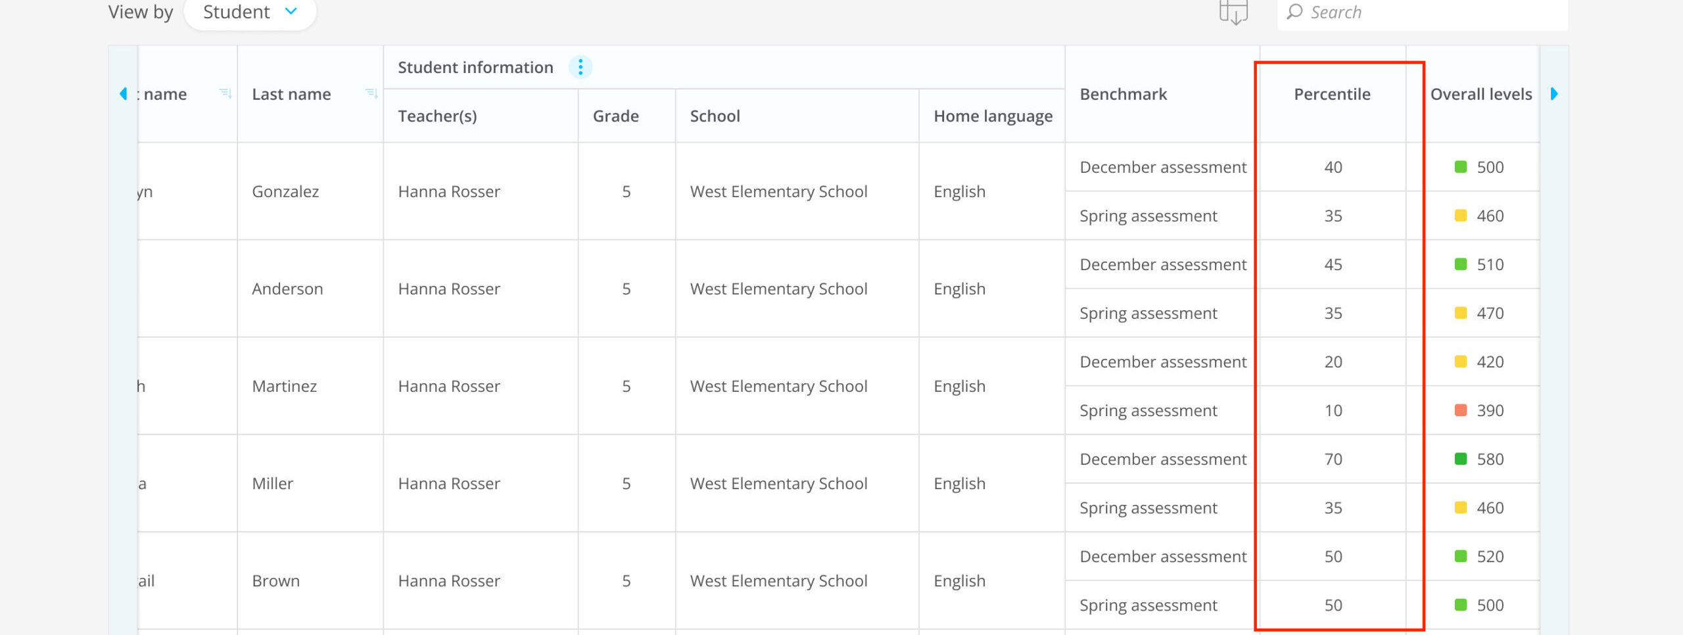Click the search magnifier icon
1683x635 pixels.
point(1294,12)
